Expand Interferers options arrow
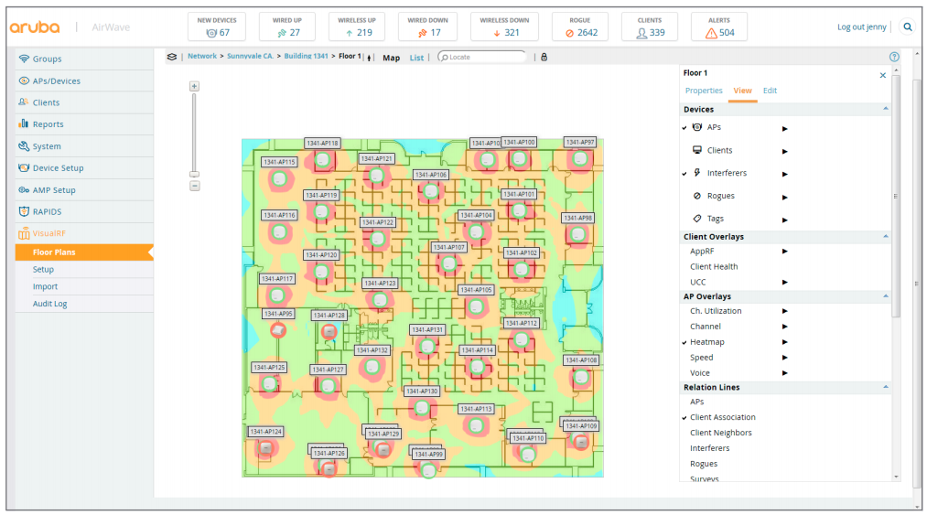Viewport: 927px width, 515px height. (784, 174)
